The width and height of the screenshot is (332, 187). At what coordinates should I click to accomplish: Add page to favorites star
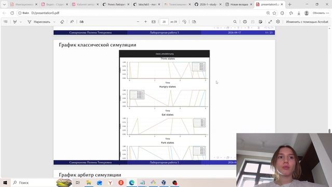(274, 13)
